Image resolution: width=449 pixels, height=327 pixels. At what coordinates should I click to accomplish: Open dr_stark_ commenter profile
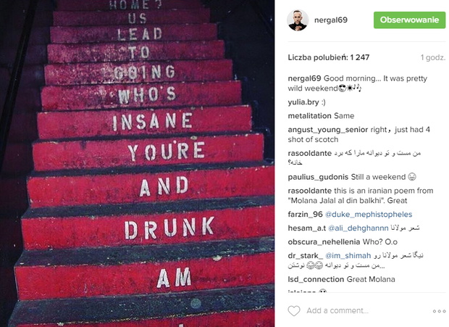click(306, 256)
